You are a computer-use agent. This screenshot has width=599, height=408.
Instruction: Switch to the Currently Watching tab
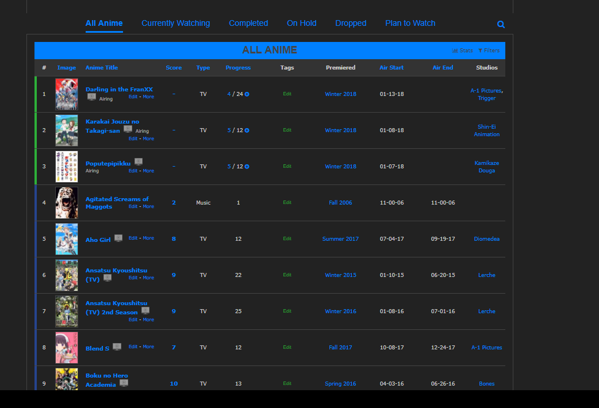[x=176, y=24]
